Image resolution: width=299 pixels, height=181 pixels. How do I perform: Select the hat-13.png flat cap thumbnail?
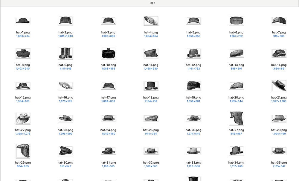pyautogui.click(x=236, y=53)
